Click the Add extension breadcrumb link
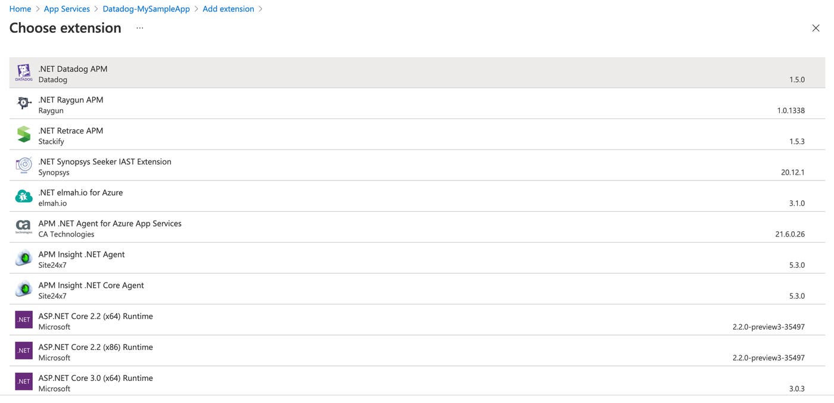The image size is (834, 403). coord(228,9)
